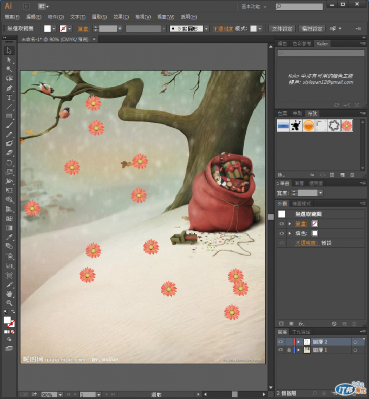Image resolution: width=369 pixels, height=399 pixels.
Task: Select the Selection tool arrow
Action: (9, 50)
